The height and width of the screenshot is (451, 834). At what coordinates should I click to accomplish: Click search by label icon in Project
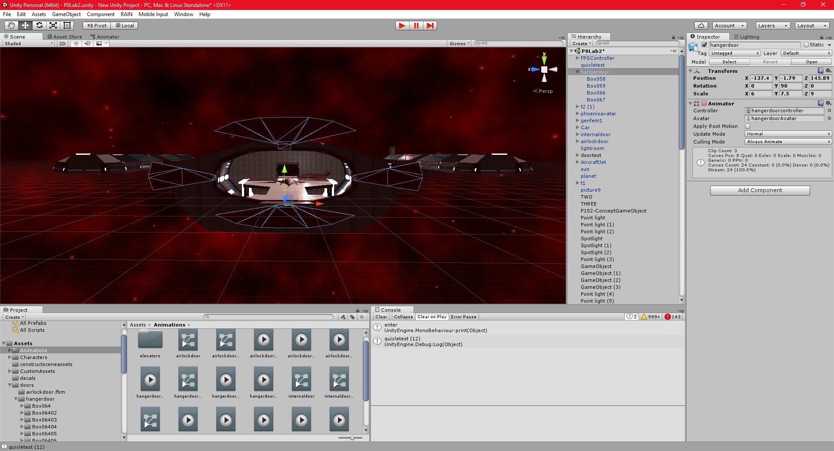(352, 317)
